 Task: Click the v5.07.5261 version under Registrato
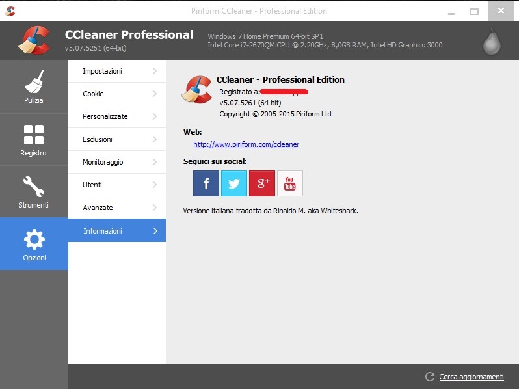(x=250, y=103)
